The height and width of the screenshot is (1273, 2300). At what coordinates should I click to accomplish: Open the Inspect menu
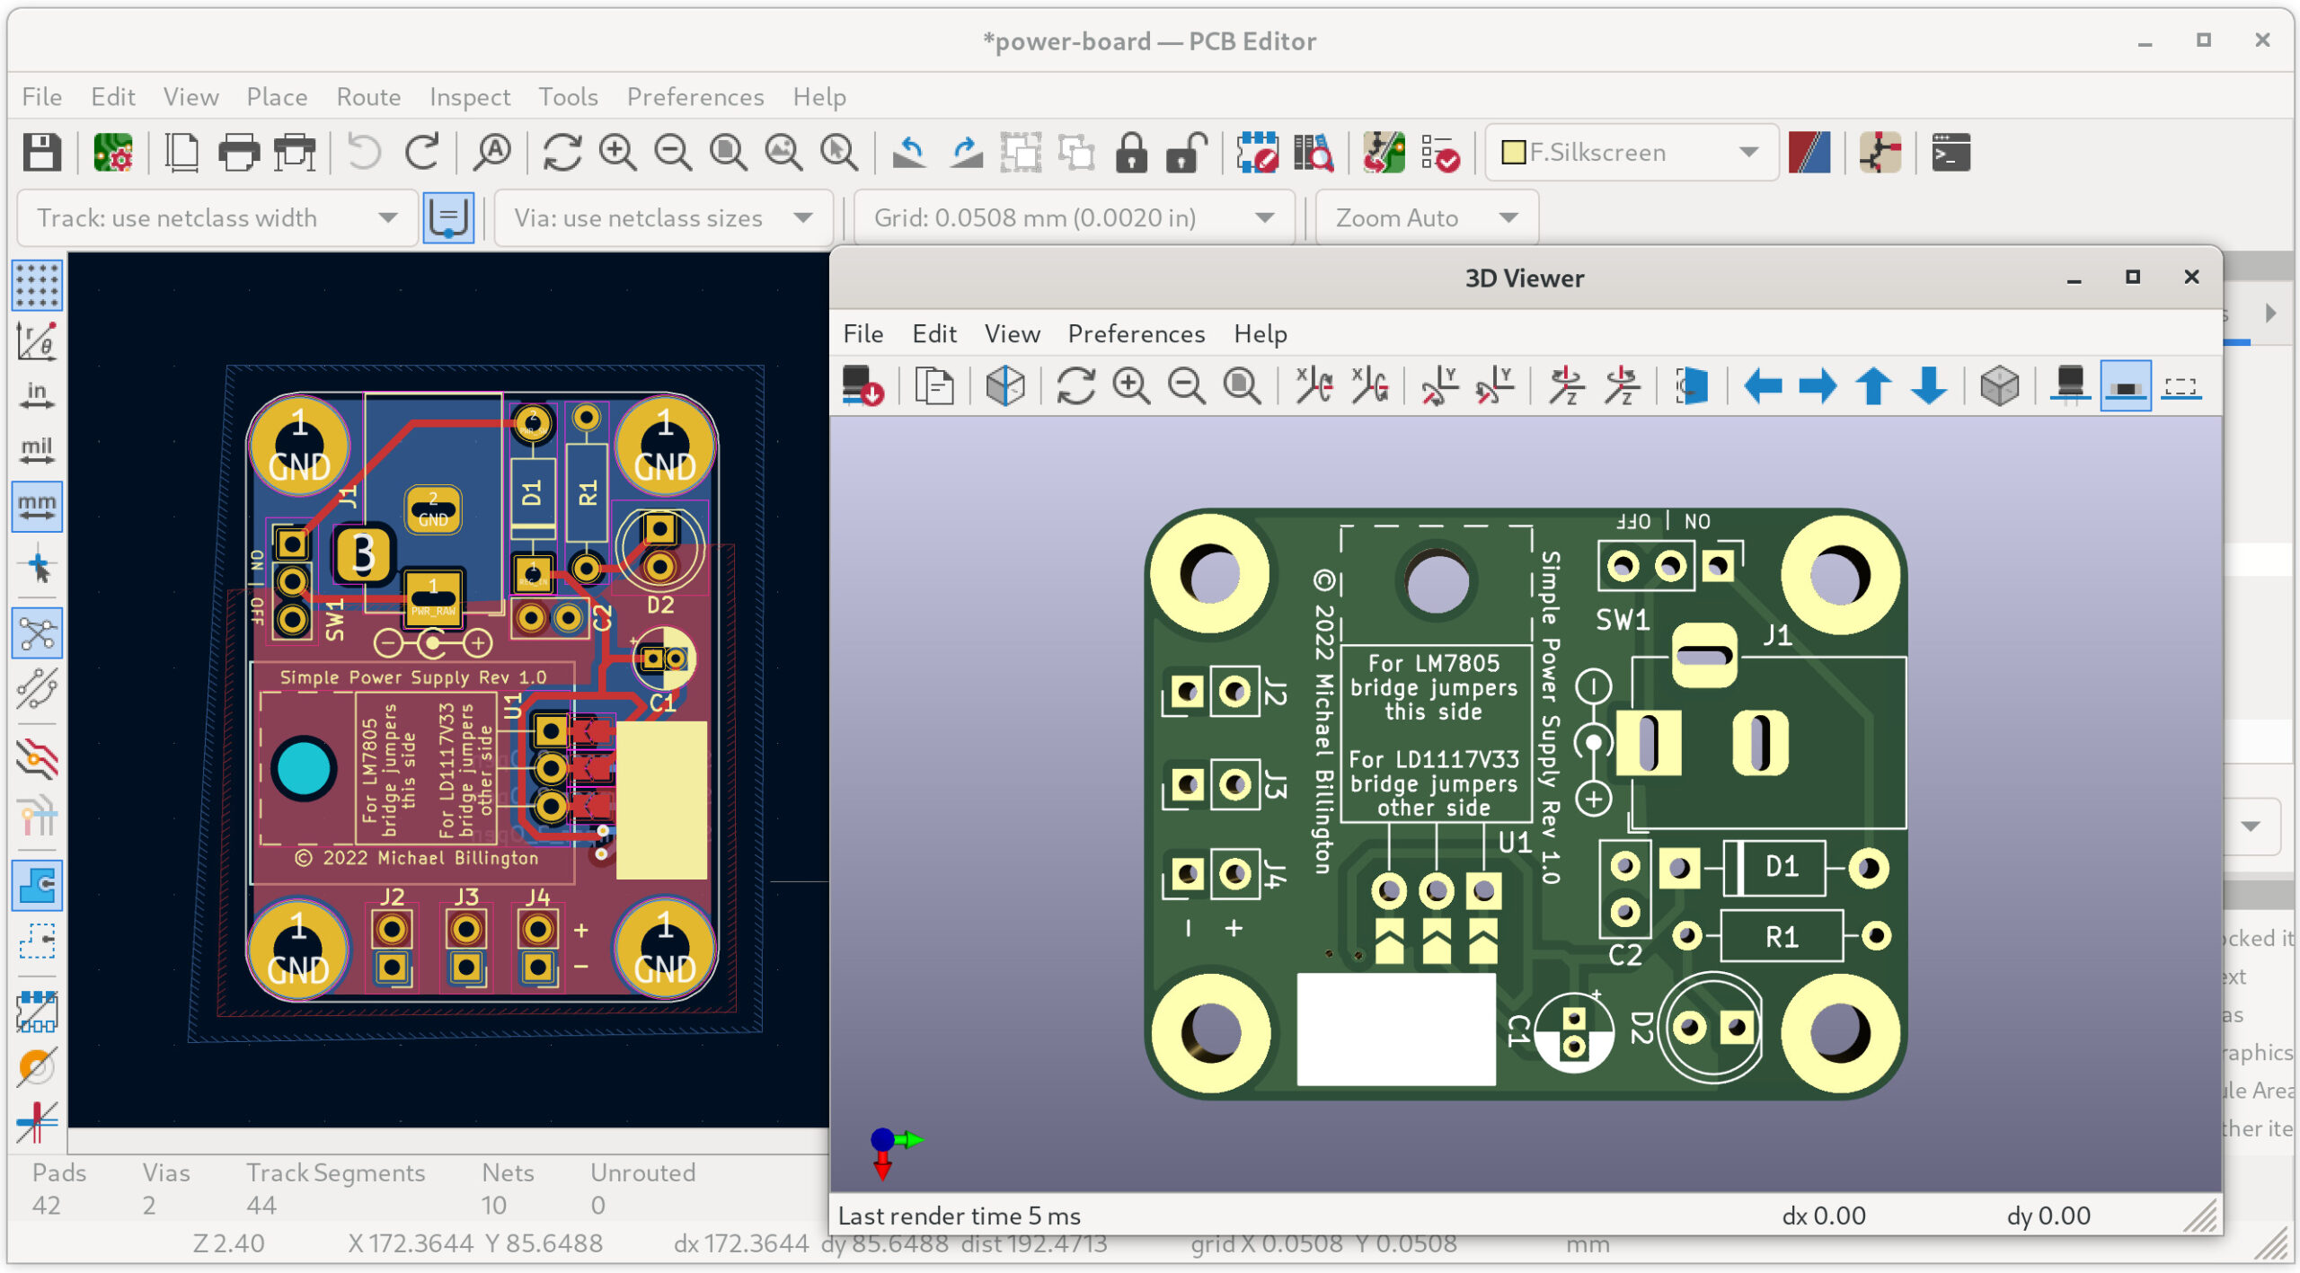[x=469, y=97]
